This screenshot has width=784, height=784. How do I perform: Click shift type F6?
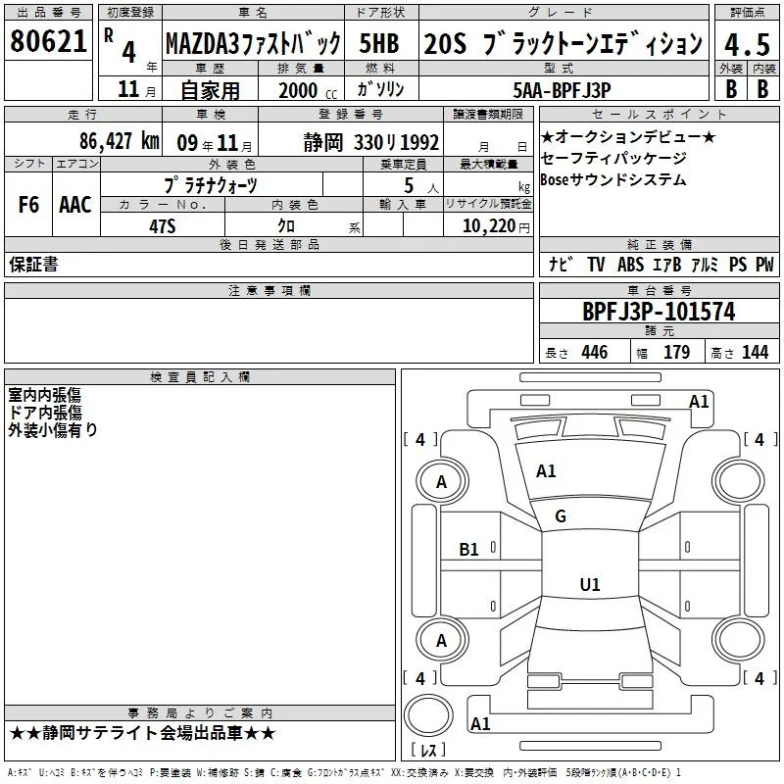(x=28, y=205)
